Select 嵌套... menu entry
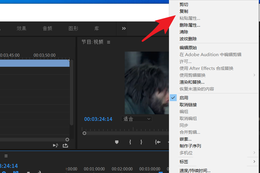 pos(185,139)
